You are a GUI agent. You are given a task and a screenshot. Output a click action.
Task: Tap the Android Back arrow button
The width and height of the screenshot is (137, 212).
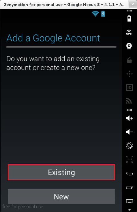[130, 173]
